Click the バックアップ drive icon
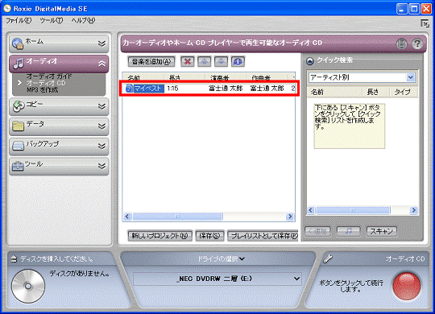435x314 pixels. (x=19, y=146)
